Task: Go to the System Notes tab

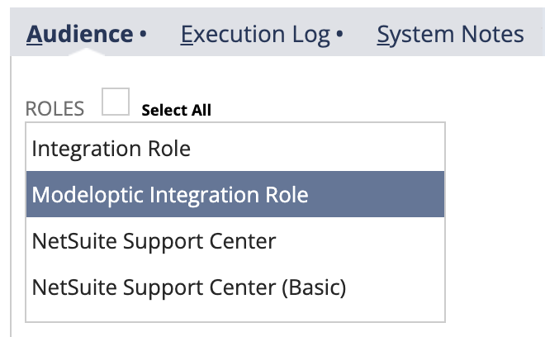Action: point(450,35)
